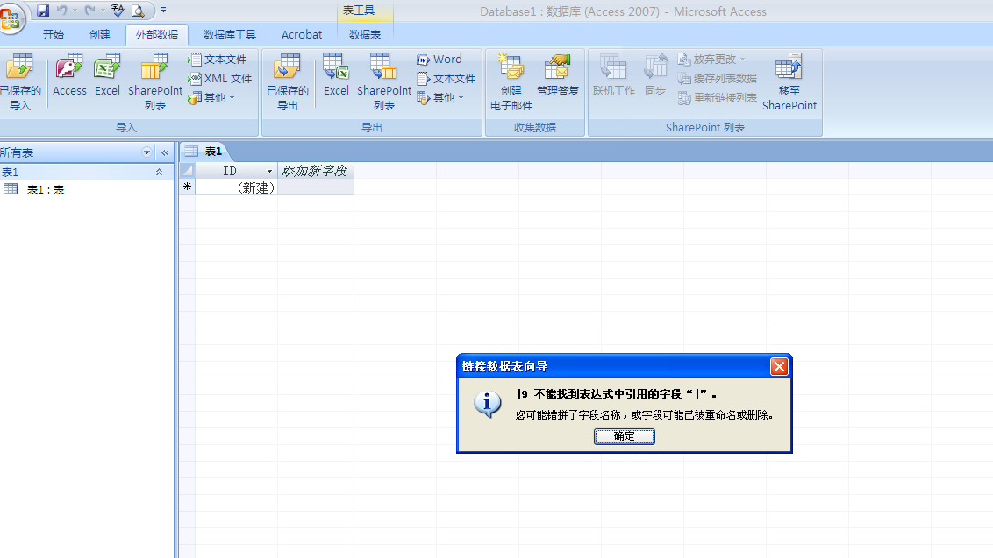Open Manage Replies (管理答复)

(557, 75)
